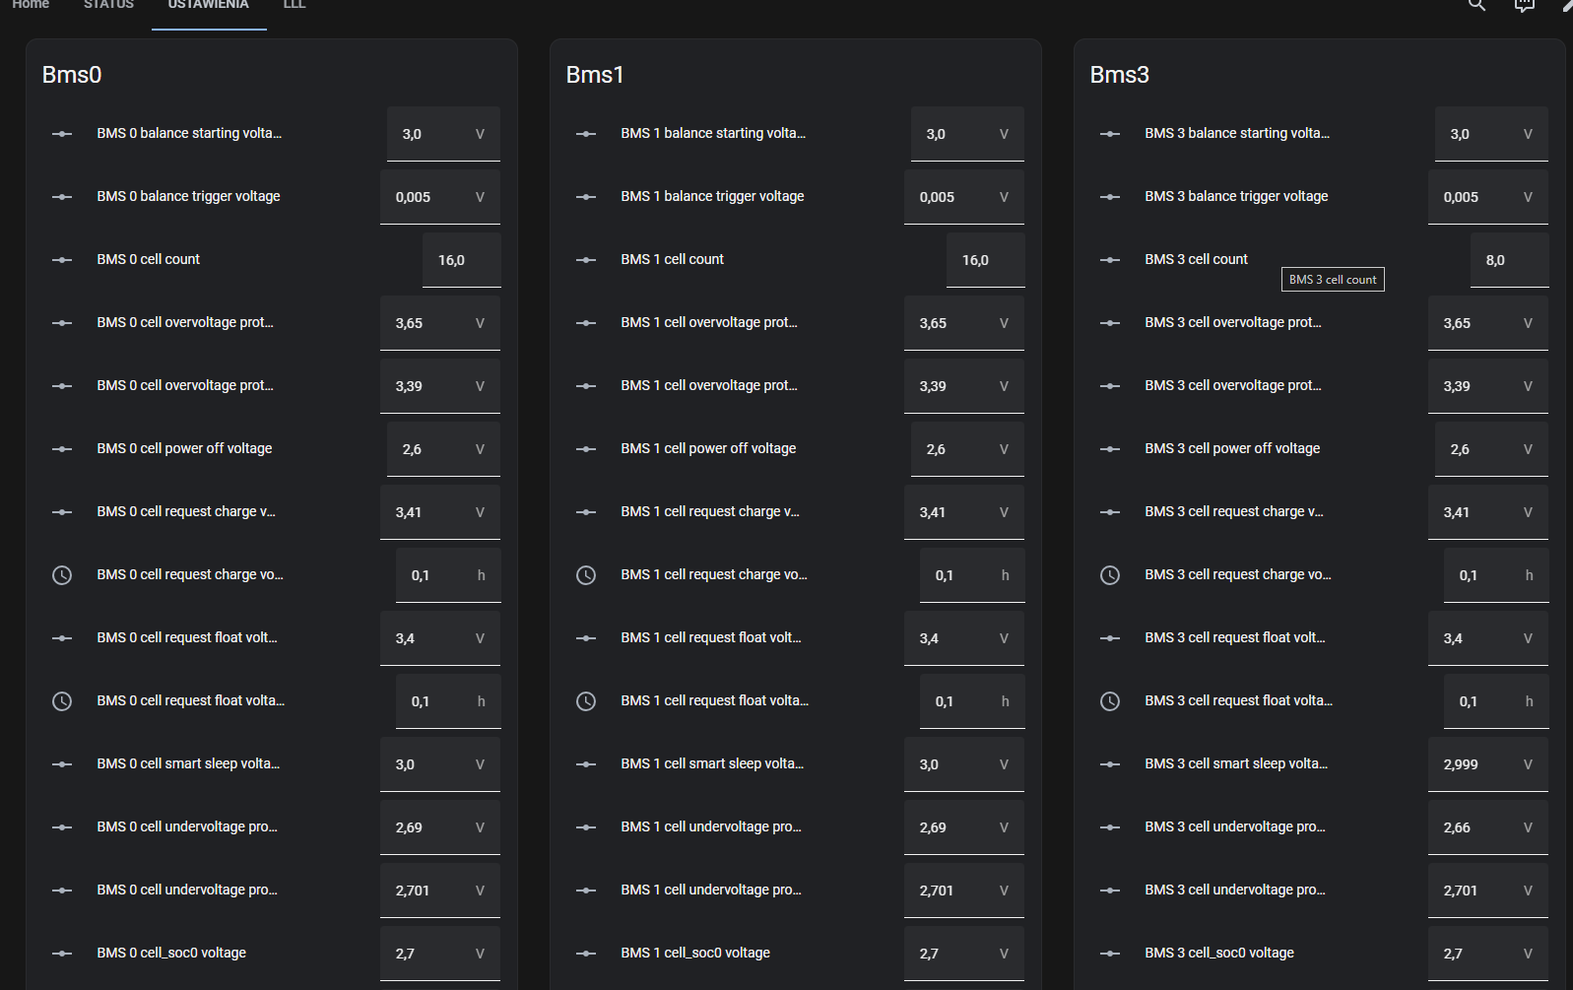
Task: Click the slider icon beside BMS 3 balance starting voltage
Action: tap(1110, 134)
